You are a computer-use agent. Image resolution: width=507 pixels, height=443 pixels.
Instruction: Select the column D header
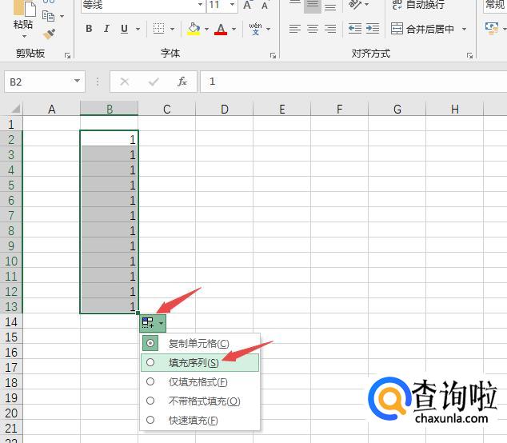pos(225,110)
